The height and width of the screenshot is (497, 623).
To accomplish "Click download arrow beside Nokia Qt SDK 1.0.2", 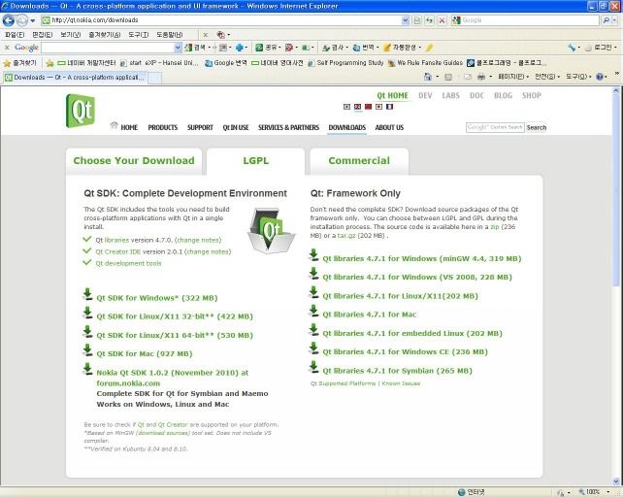I will pos(87,369).
